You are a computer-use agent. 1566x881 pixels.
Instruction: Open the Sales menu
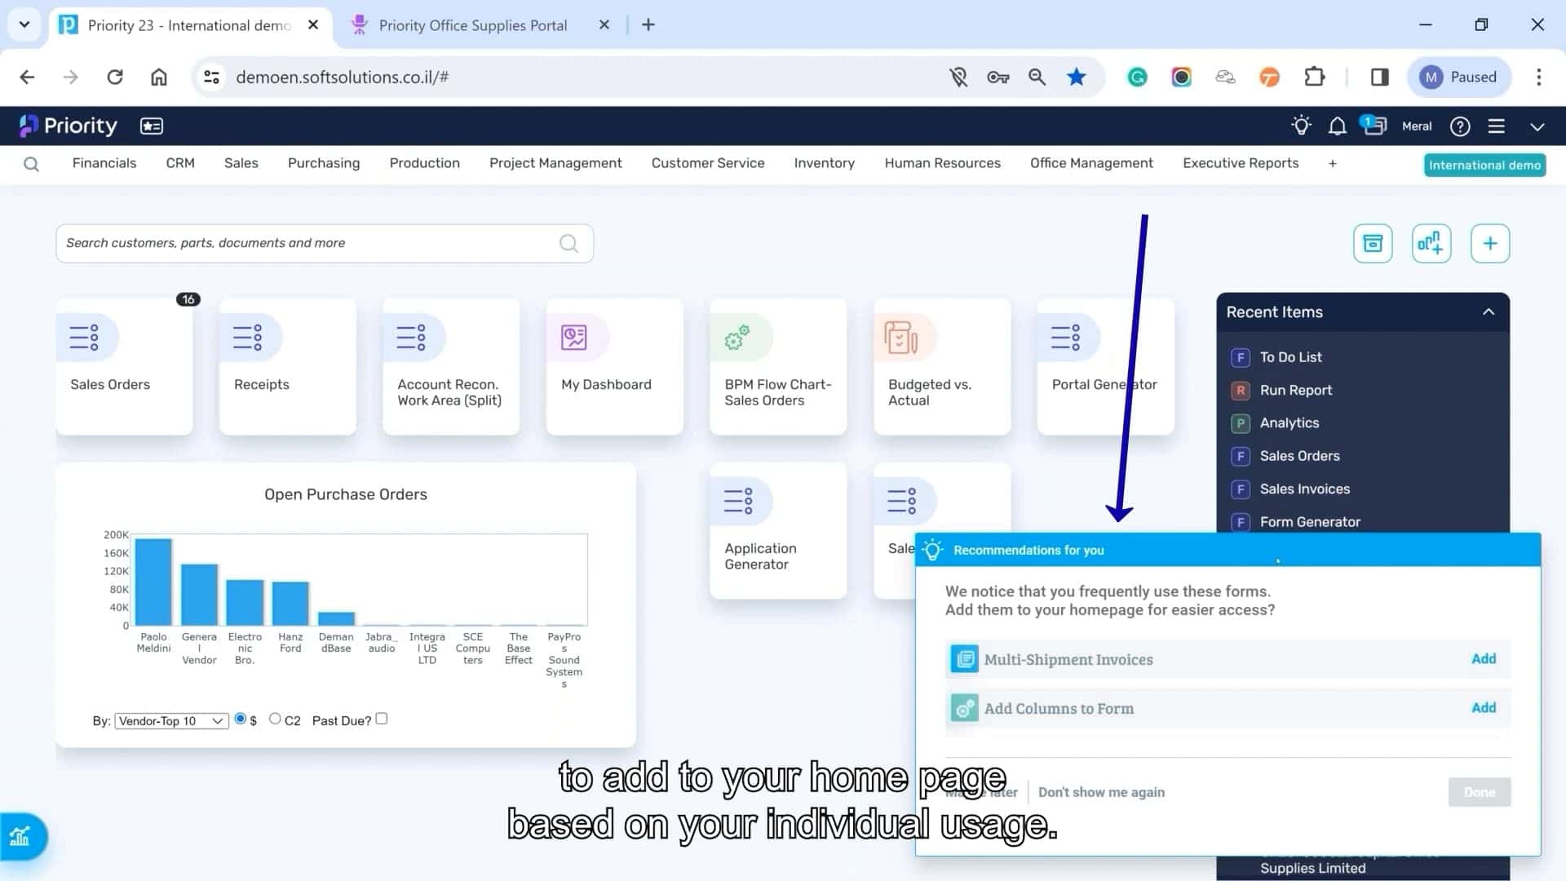241,163
